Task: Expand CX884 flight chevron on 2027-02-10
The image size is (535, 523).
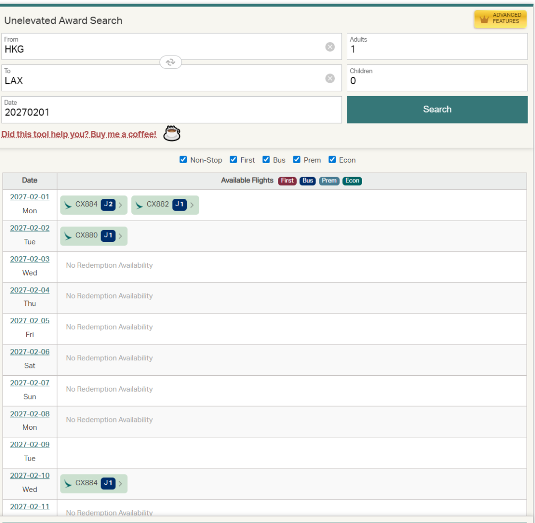Action: (120, 483)
